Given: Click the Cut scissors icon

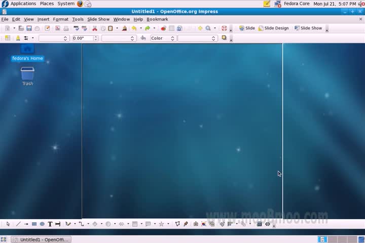Looking at the screenshot, I should tap(94, 28).
